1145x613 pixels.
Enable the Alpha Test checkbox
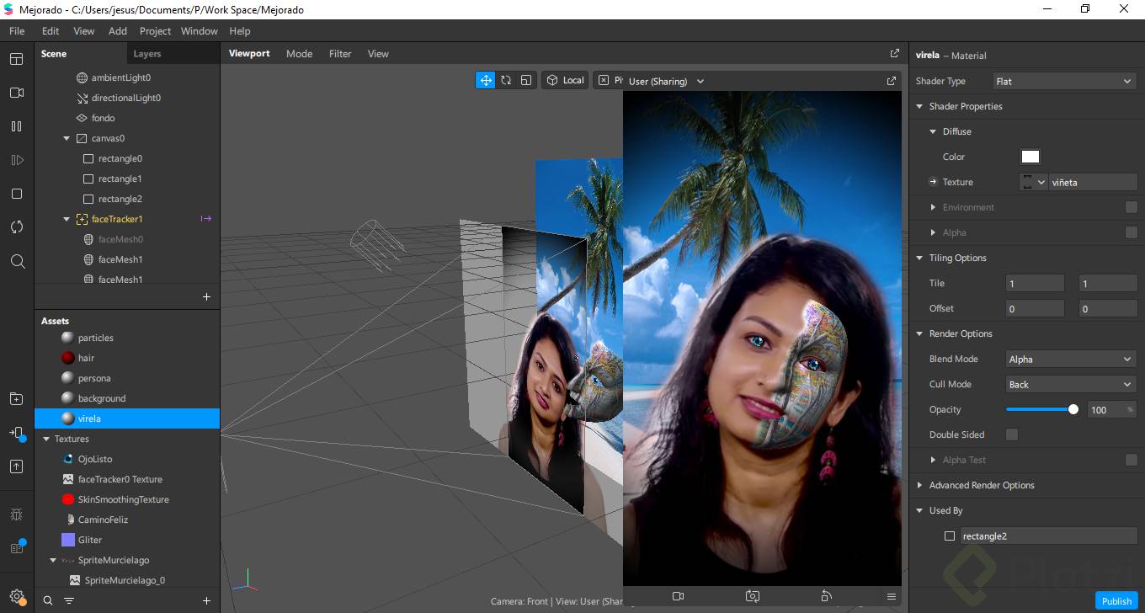click(x=1131, y=460)
